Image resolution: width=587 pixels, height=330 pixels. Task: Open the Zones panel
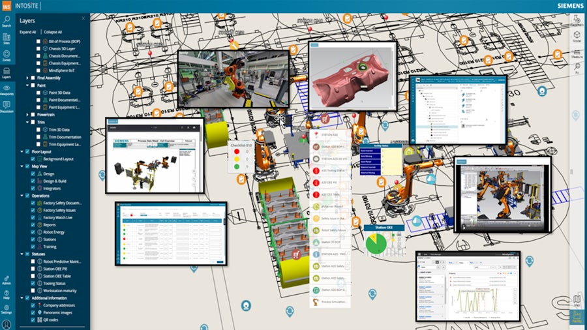coord(7,55)
